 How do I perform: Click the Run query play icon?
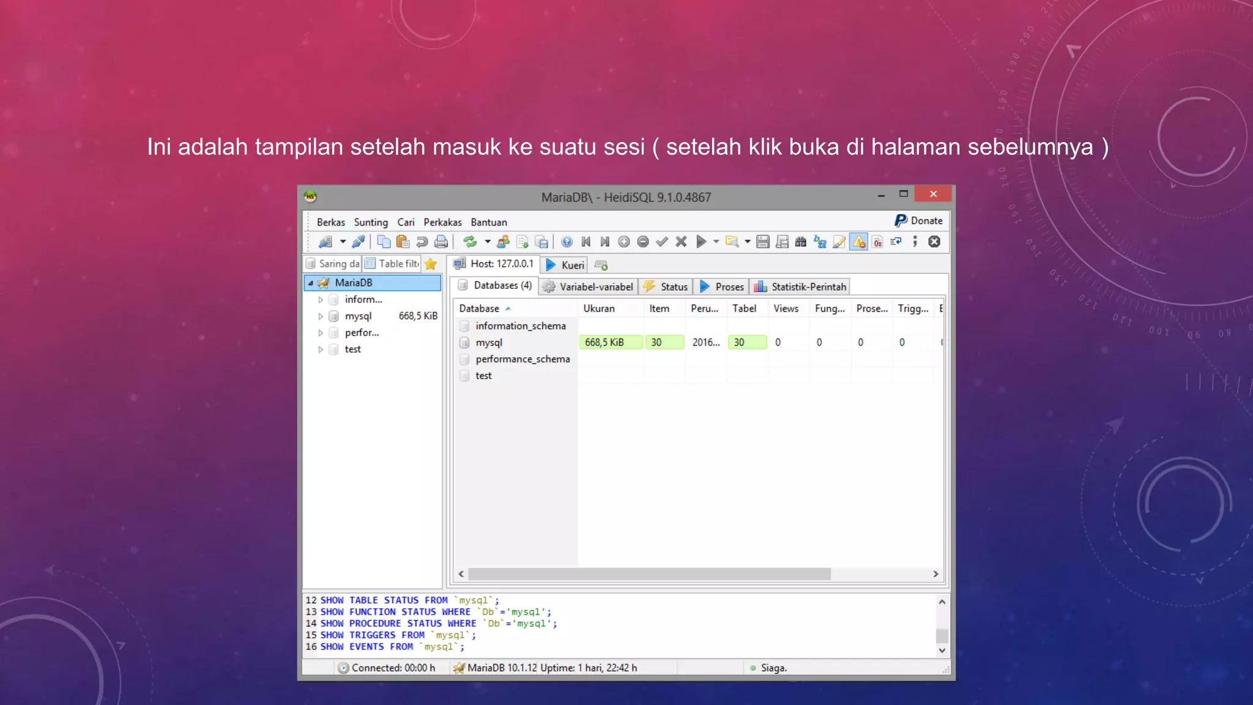(701, 242)
